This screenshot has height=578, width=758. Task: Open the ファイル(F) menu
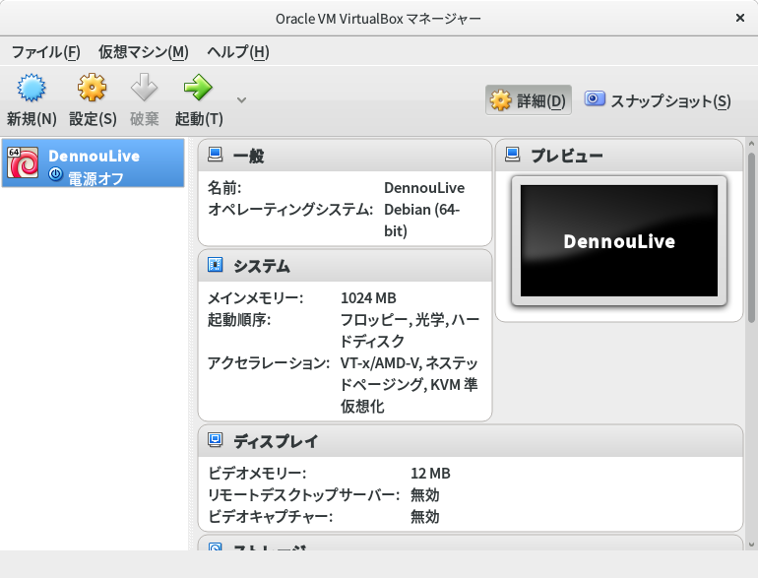click(46, 52)
